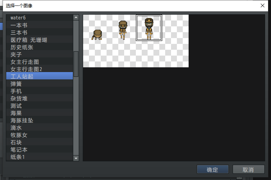
Task: Click the highlighted 工人站起 entry
Action: (40, 76)
